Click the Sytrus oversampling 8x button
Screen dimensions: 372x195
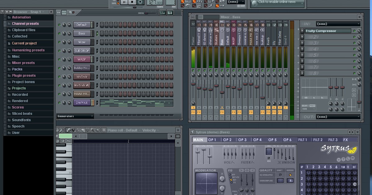point(290,180)
